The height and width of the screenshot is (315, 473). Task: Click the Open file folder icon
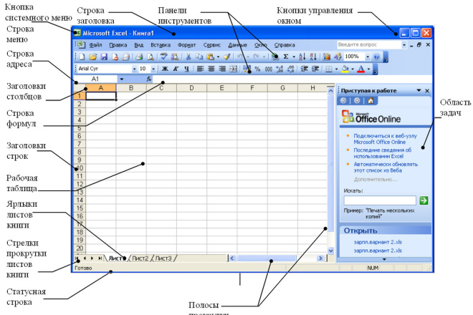click(93, 57)
